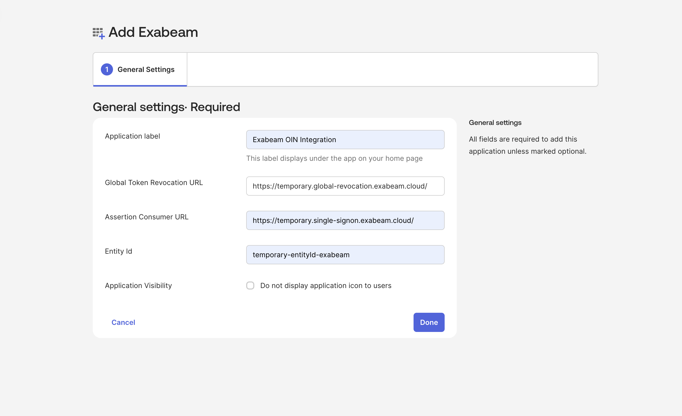Enable Do not display application icon to users

250,285
